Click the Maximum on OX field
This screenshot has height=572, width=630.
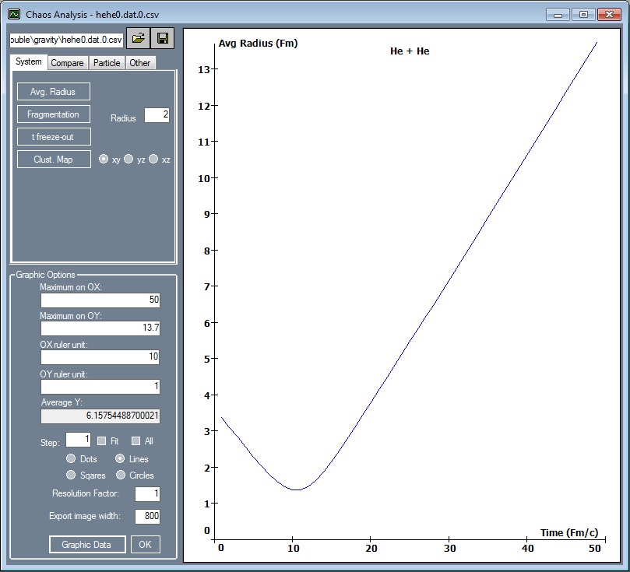click(100, 300)
